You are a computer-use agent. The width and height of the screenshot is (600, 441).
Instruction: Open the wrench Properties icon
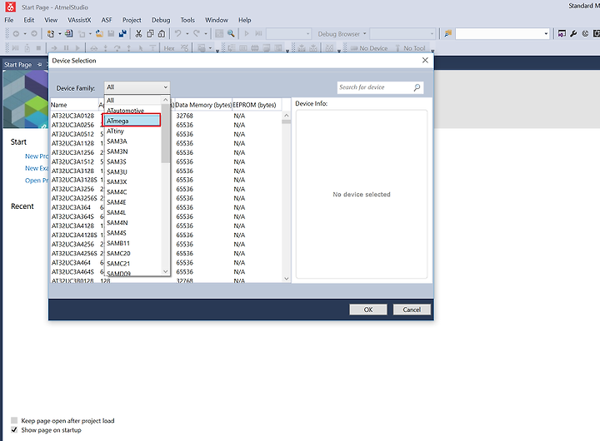point(573,33)
